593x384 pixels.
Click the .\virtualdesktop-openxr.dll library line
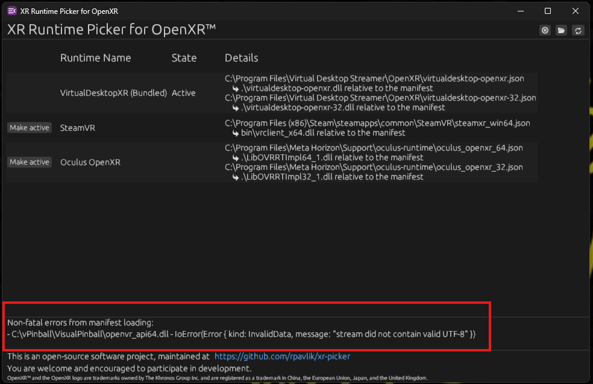click(x=333, y=88)
